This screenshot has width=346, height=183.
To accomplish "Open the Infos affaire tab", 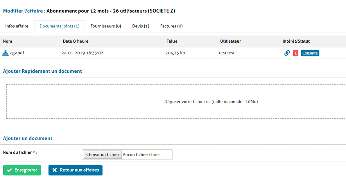I will click(17, 26).
